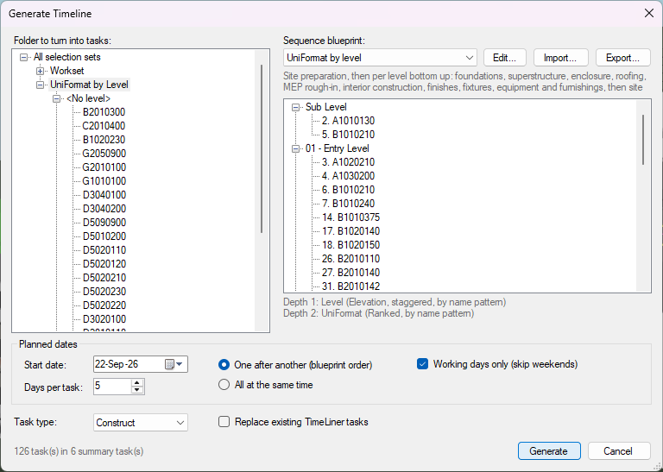Select 5. B1010210 under Sub Level
663x472 pixels.
click(348, 135)
